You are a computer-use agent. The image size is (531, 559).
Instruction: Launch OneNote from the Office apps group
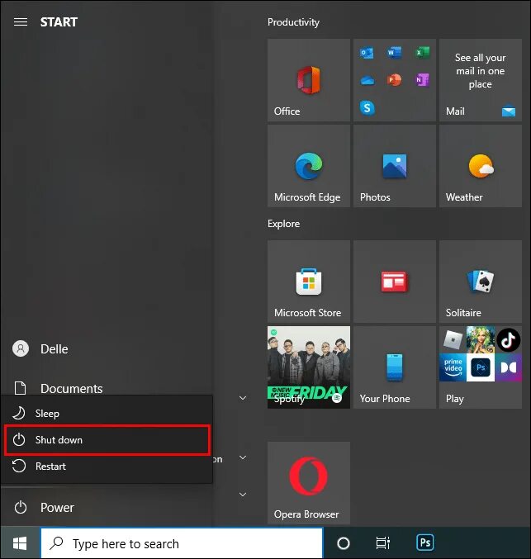422,80
